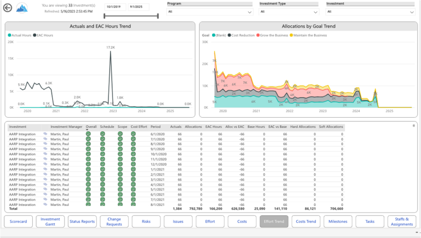Screen dimensions: 421x238
Task: Sort by Allocations column header
Action: pyautogui.click(x=193, y=126)
